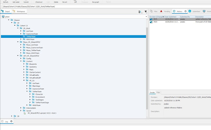Select the LionTeam folder under VR_Oz
Screen dimensions: 211x130
click(x=36, y=83)
